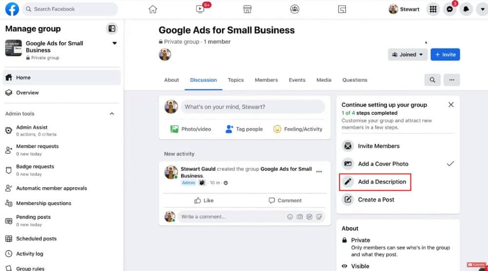Switch to the Questions tab
488x271 pixels.
point(355,80)
